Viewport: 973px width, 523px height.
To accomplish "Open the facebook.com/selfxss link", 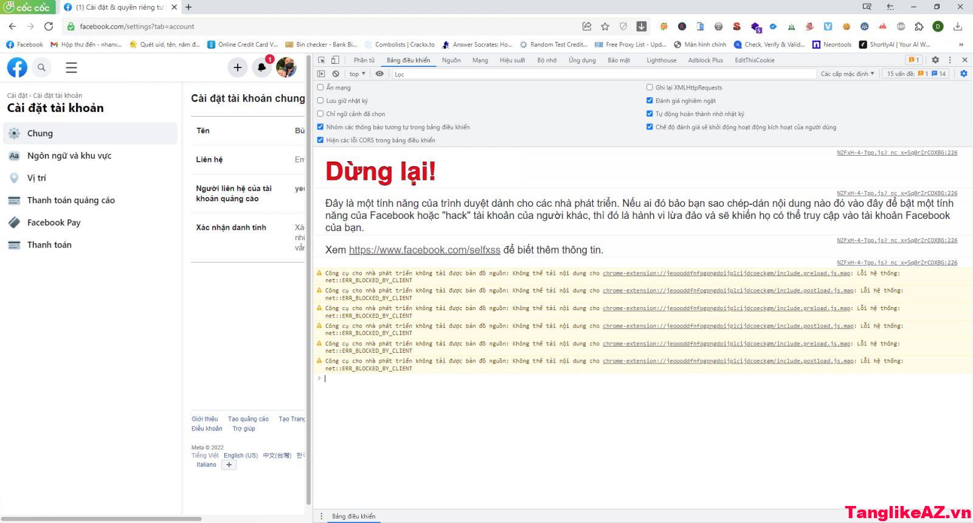I will coord(424,250).
